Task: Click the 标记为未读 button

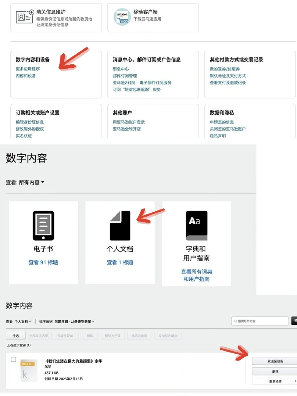Action: point(139,336)
